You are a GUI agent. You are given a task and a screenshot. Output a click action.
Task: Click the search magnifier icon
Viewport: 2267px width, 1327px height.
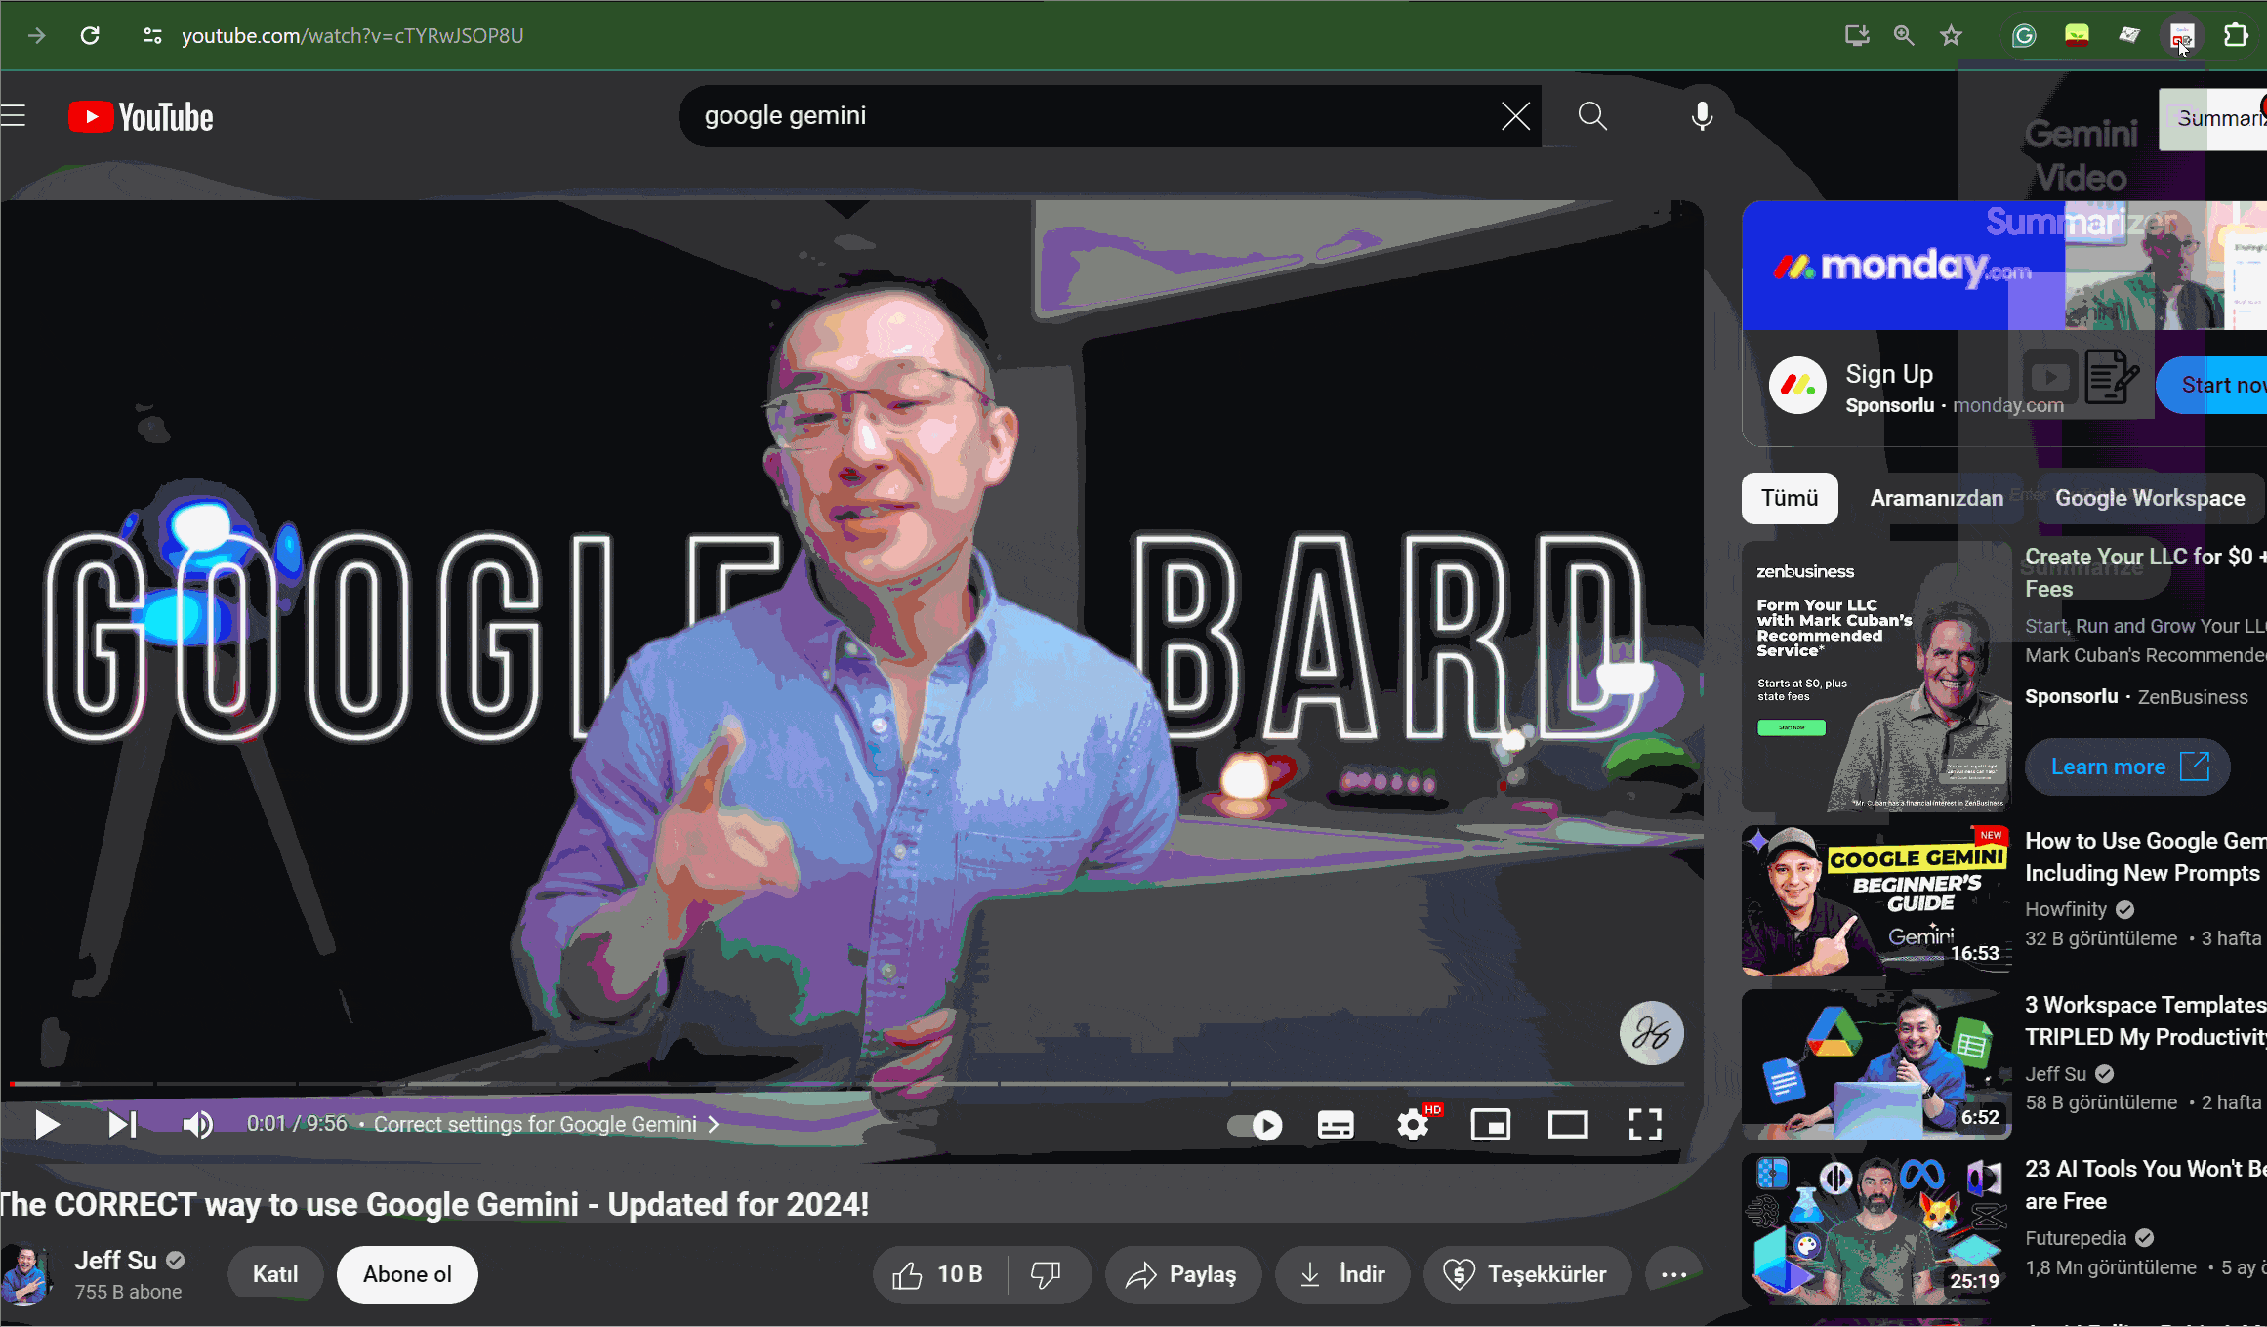1592,116
